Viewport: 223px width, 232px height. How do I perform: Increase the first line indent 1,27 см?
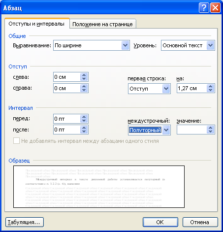pos(211,86)
